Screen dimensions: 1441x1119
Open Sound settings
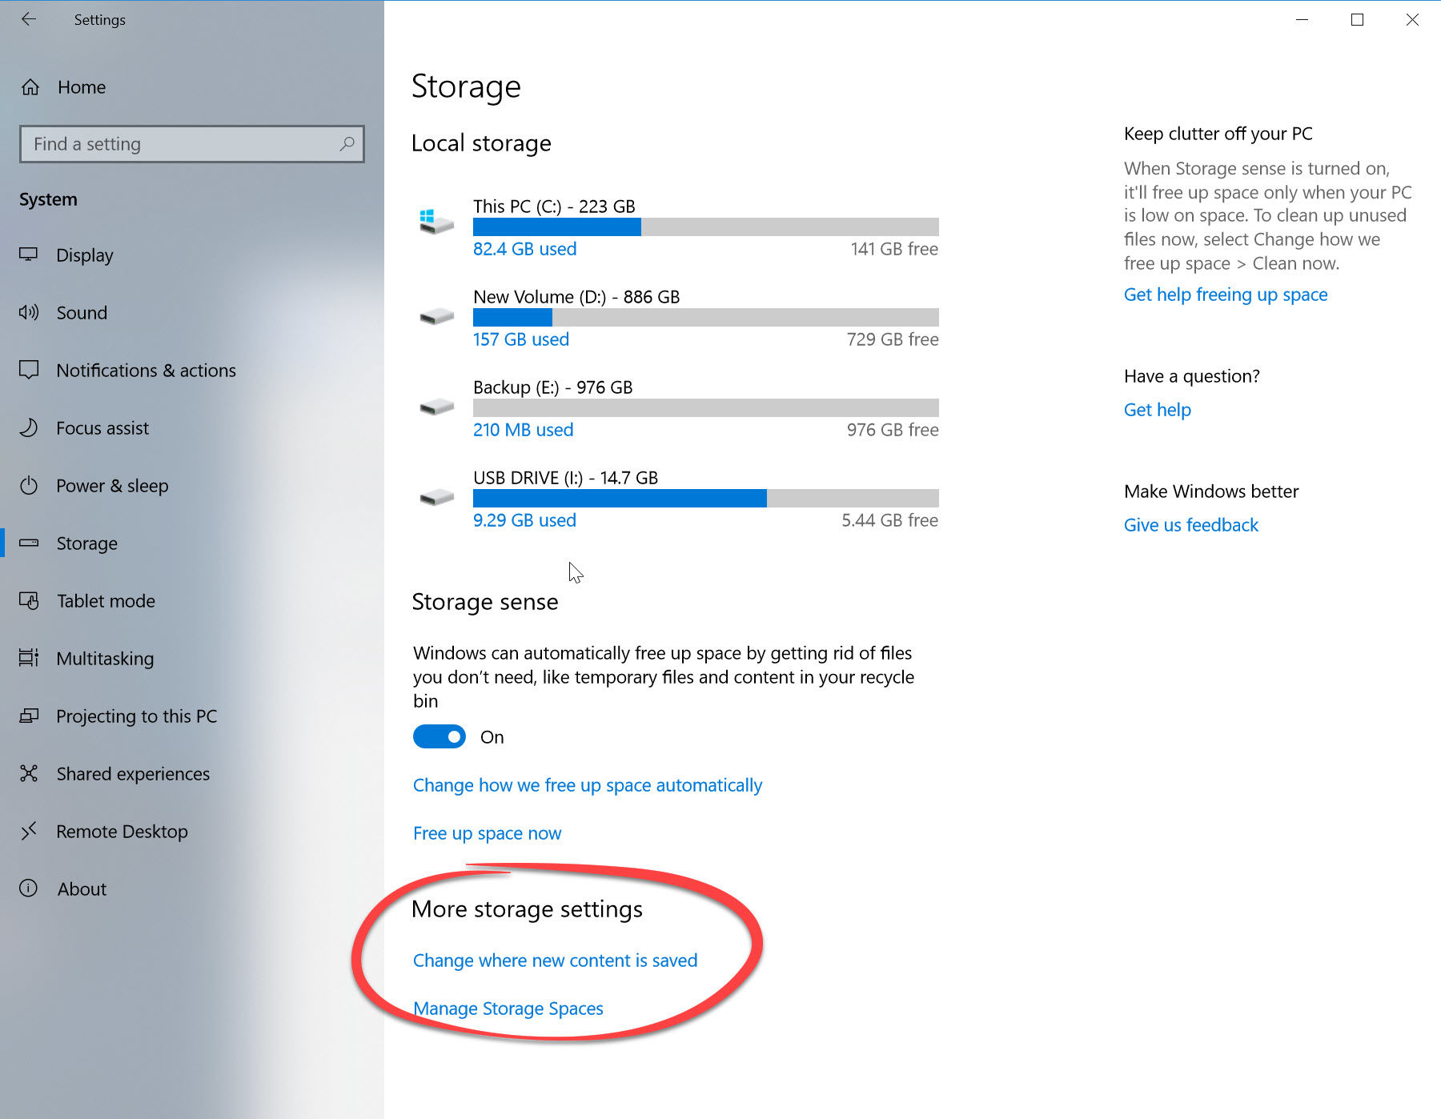(x=192, y=313)
